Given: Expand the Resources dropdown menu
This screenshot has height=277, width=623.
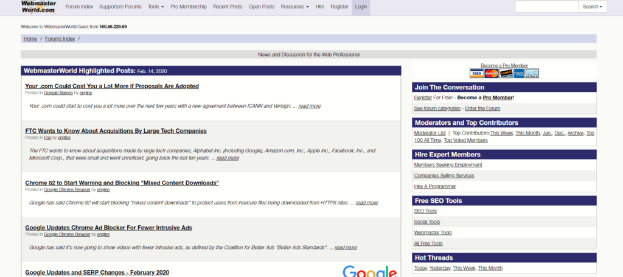Looking at the screenshot, I should (x=294, y=7).
